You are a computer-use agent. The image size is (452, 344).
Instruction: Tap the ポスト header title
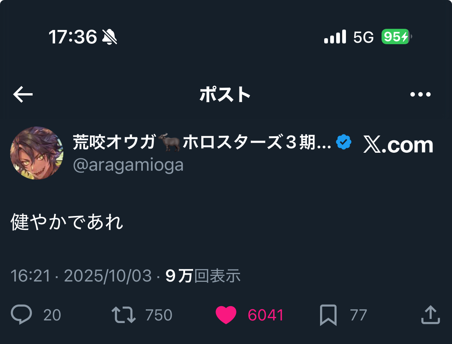225,95
